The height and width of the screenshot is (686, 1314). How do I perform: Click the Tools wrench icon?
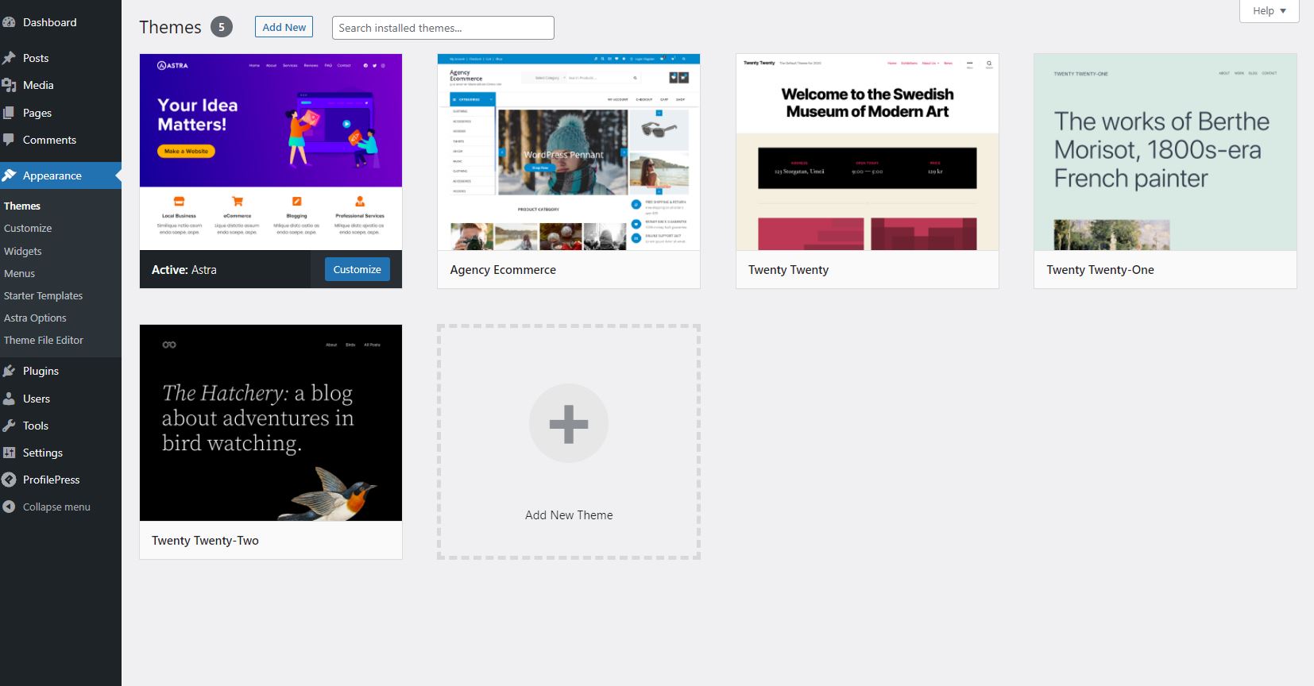9,426
